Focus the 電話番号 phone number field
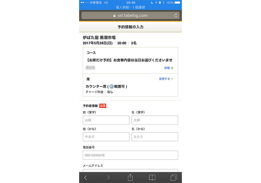Viewport: 261px width, 183px height. (130, 155)
